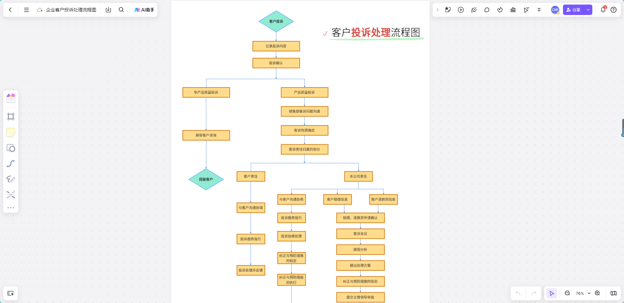
Task: Activate the laser pointer cursor tool
Action: [x=526, y=10]
